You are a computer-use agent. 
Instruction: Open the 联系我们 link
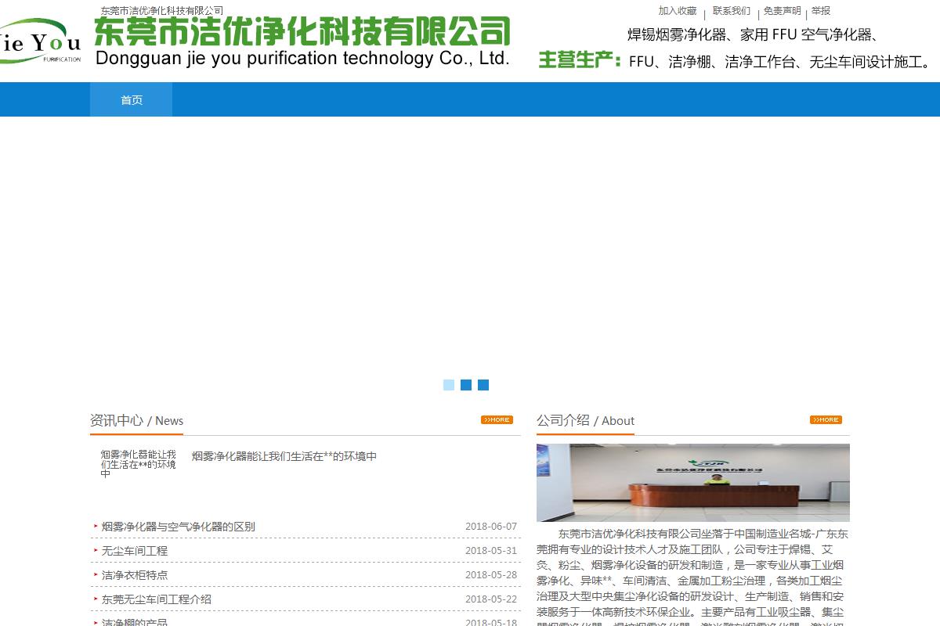732,11
